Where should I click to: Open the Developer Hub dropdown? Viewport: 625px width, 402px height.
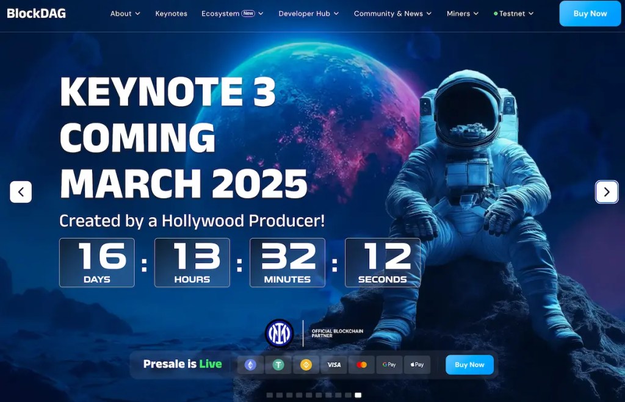[308, 13]
